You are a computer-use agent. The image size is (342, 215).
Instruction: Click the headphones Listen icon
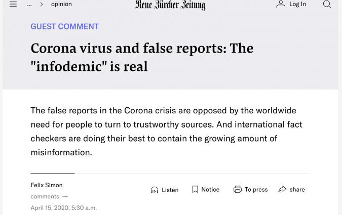tap(155, 190)
